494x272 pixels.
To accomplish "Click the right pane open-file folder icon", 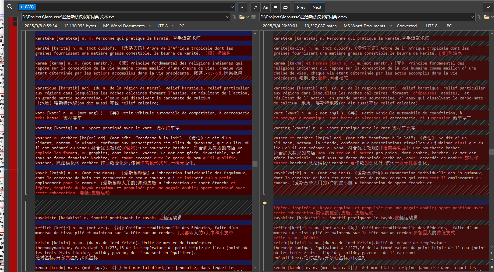I will point(487,17).
